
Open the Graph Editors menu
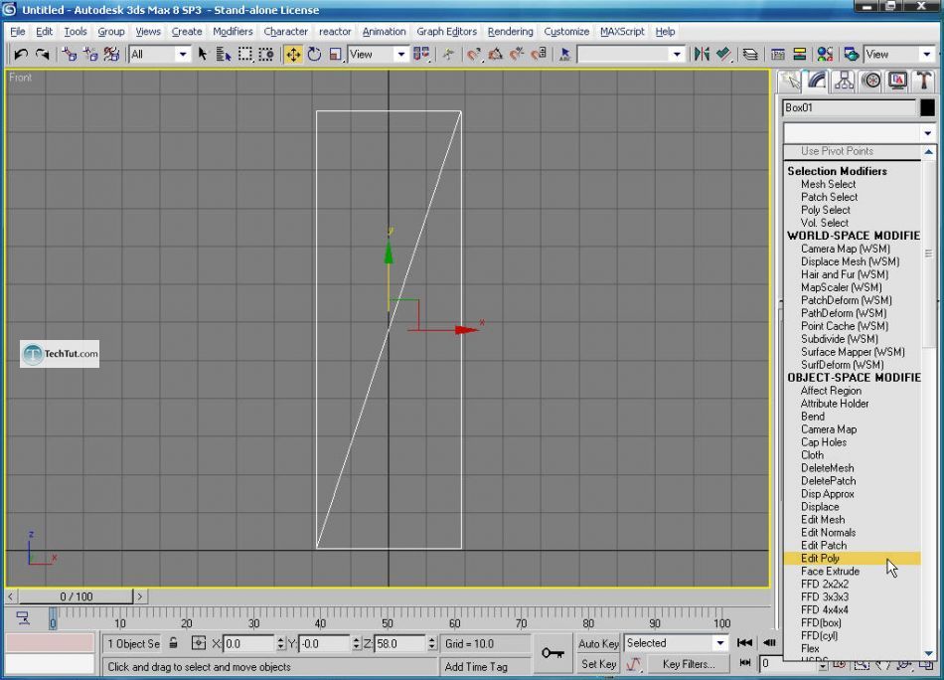coord(447,32)
